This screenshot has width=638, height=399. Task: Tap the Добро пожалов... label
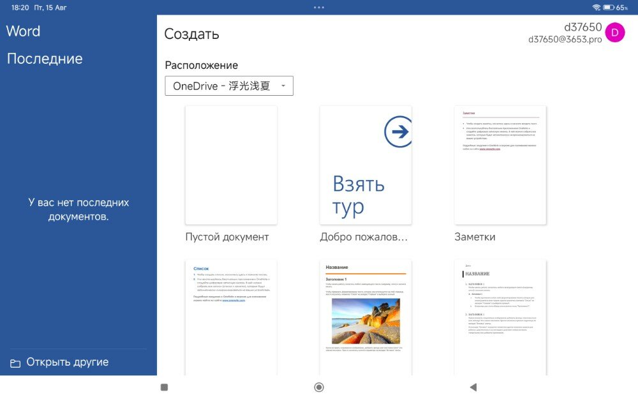pos(364,237)
